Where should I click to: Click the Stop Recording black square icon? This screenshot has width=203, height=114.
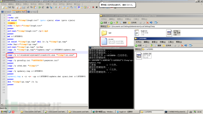tap(96, 7)
